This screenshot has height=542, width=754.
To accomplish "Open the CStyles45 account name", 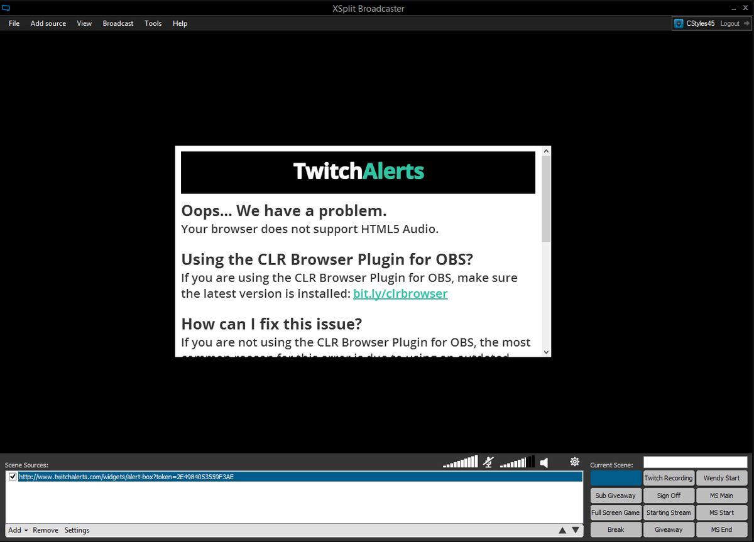I will click(x=701, y=23).
